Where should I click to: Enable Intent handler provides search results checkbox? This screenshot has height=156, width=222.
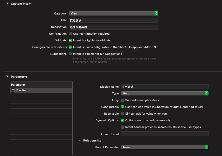click(x=122, y=127)
